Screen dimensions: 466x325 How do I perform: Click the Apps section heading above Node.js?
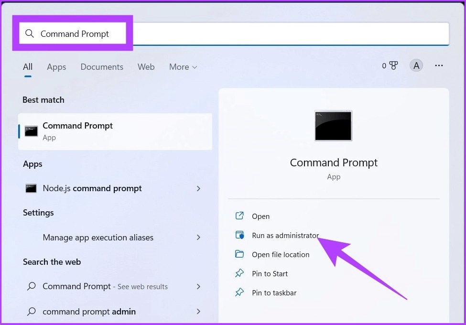pyautogui.click(x=33, y=164)
